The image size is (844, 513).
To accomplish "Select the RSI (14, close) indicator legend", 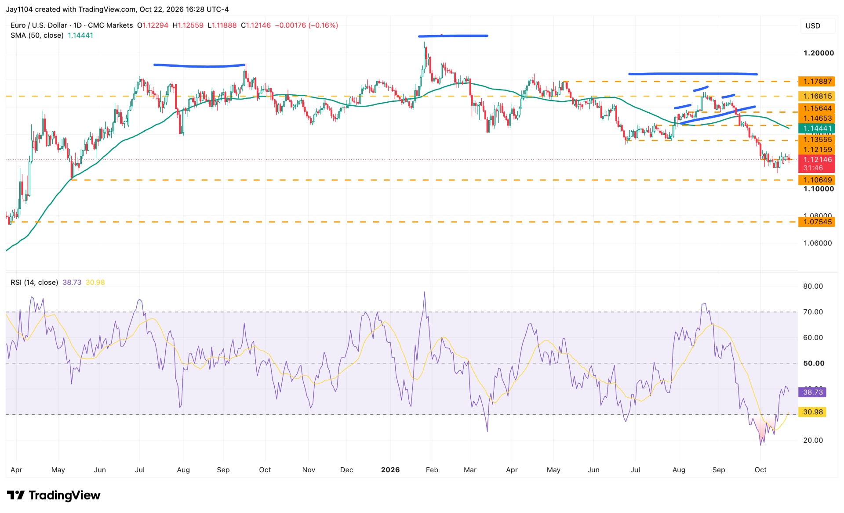I will pos(34,283).
